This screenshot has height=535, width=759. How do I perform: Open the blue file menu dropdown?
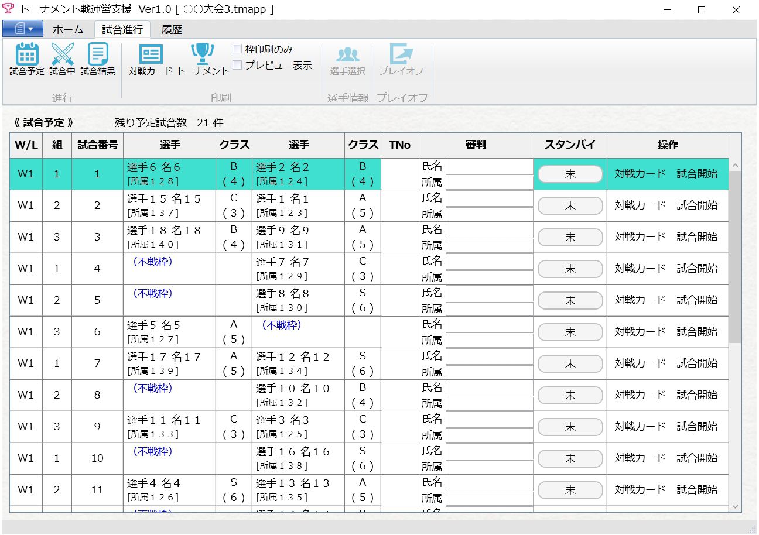[22, 29]
